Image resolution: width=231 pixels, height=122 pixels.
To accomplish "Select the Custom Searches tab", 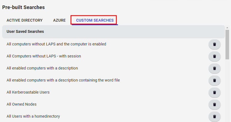I will [x=95, y=20].
